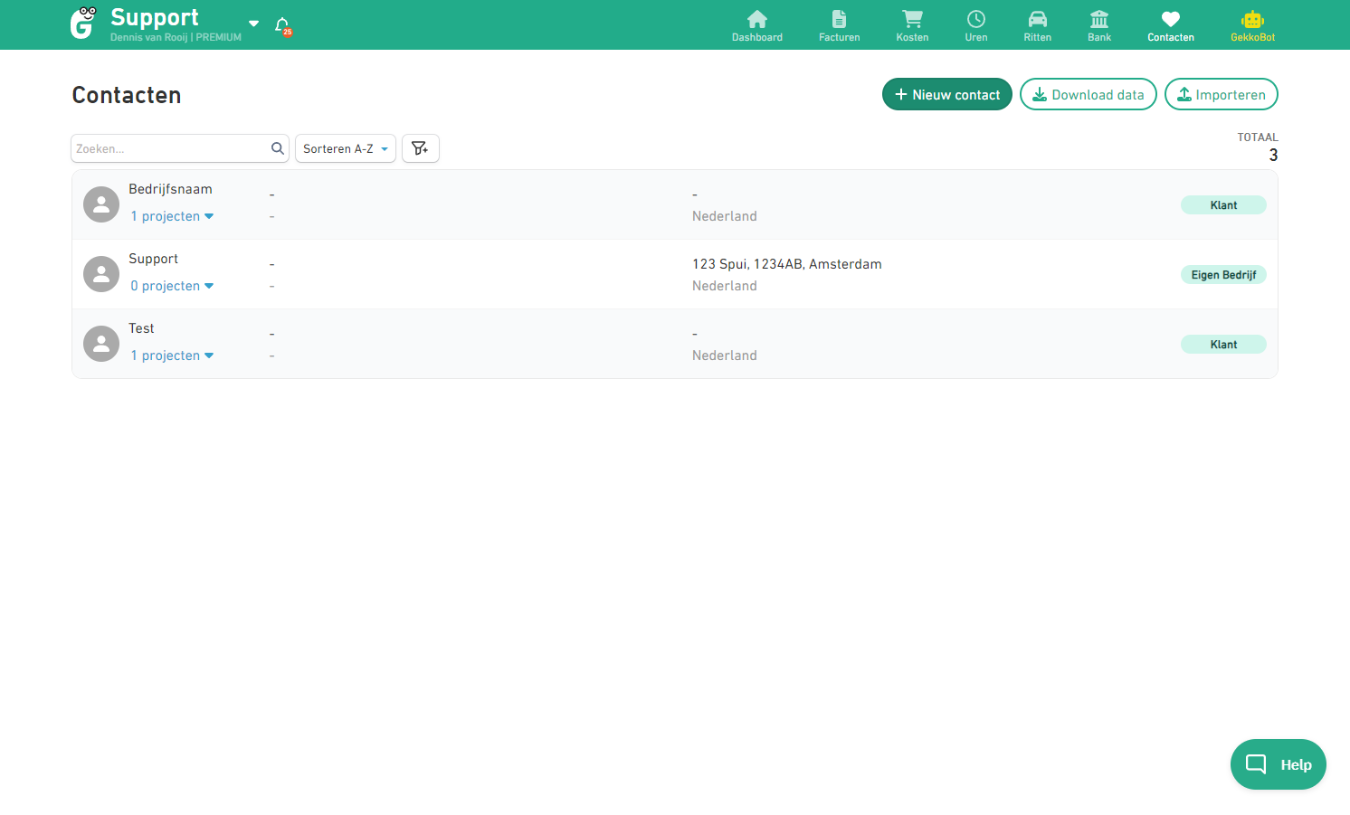Create a Nieuw contact
This screenshot has height=815, width=1350.
[x=947, y=94]
